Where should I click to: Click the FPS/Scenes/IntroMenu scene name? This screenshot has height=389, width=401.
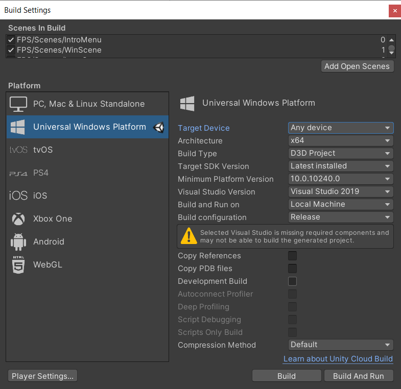click(59, 40)
